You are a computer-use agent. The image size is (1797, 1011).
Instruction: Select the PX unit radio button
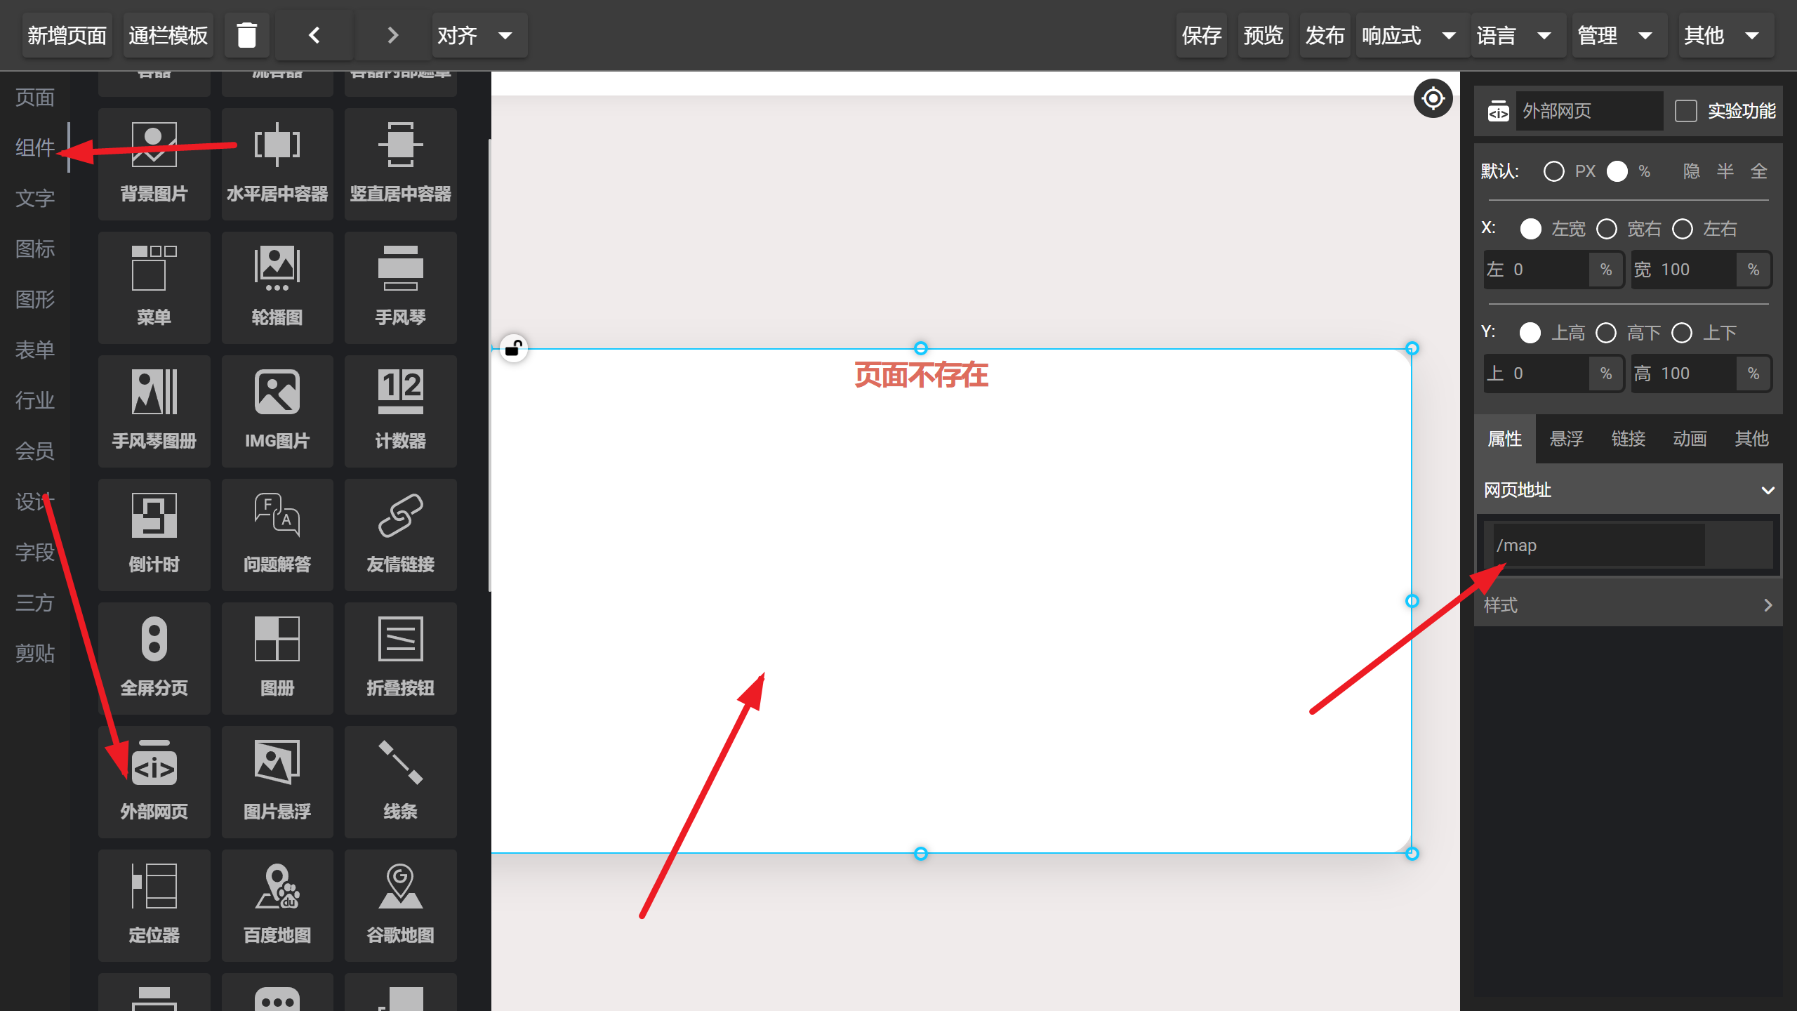tap(1553, 171)
